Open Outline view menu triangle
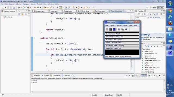The width and height of the screenshot is (174, 97). point(164,46)
